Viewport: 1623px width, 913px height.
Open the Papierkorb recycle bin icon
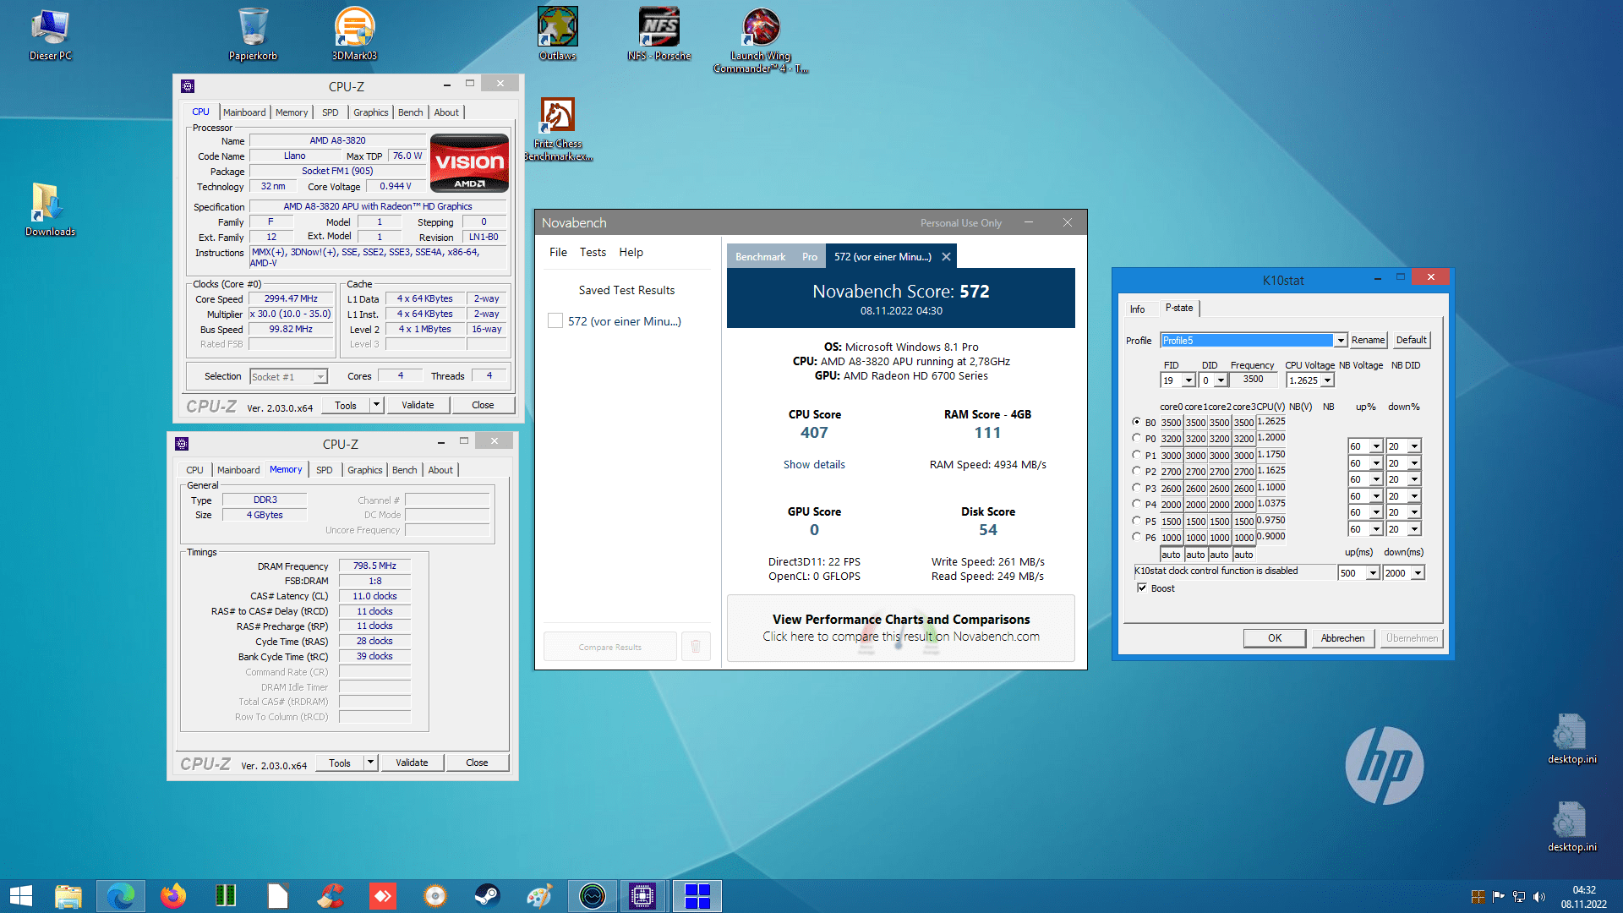tap(253, 36)
